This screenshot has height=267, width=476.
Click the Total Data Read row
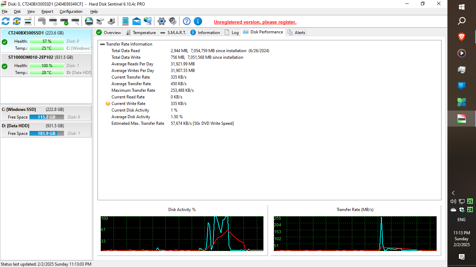point(190,51)
